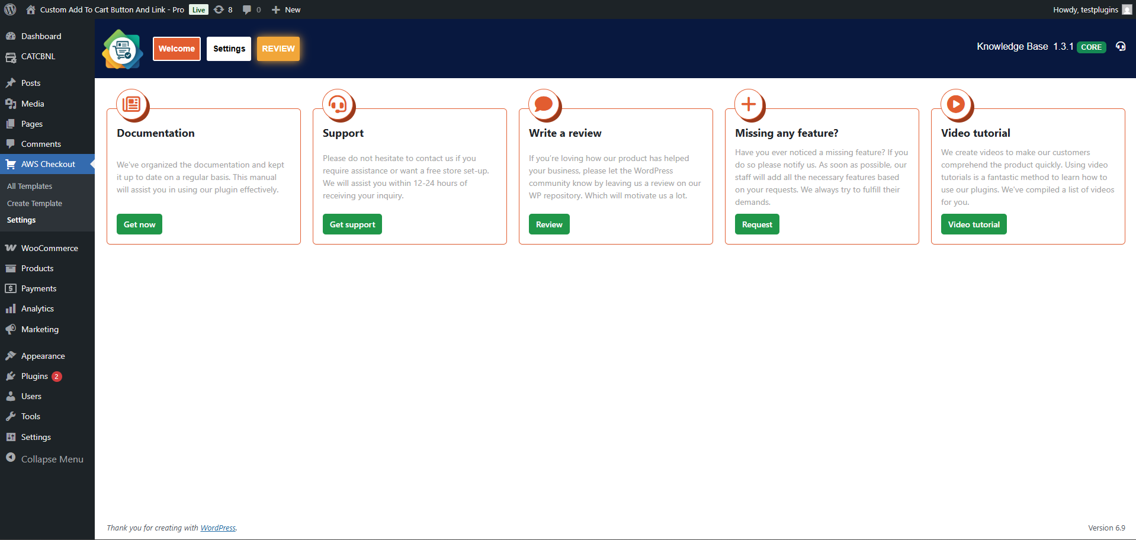Click the Products box icon
1136x540 pixels.
[x=11, y=268]
